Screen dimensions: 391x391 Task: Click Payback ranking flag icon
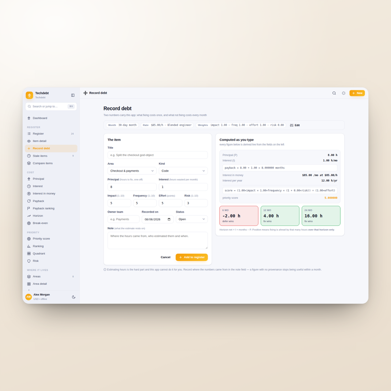click(x=29, y=209)
